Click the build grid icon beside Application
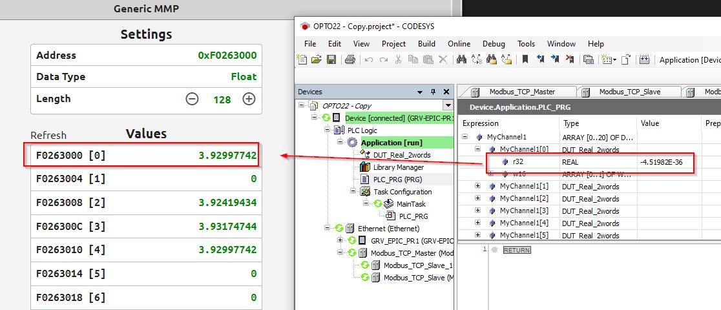 click(x=644, y=59)
